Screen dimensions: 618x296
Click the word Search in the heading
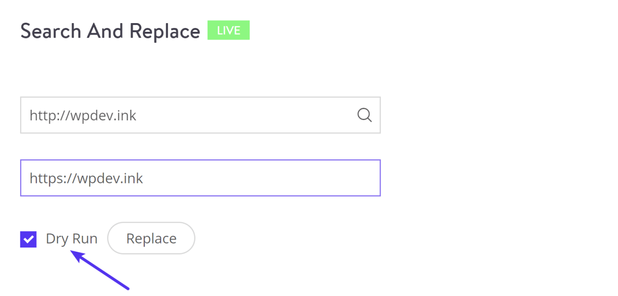pos(51,31)
